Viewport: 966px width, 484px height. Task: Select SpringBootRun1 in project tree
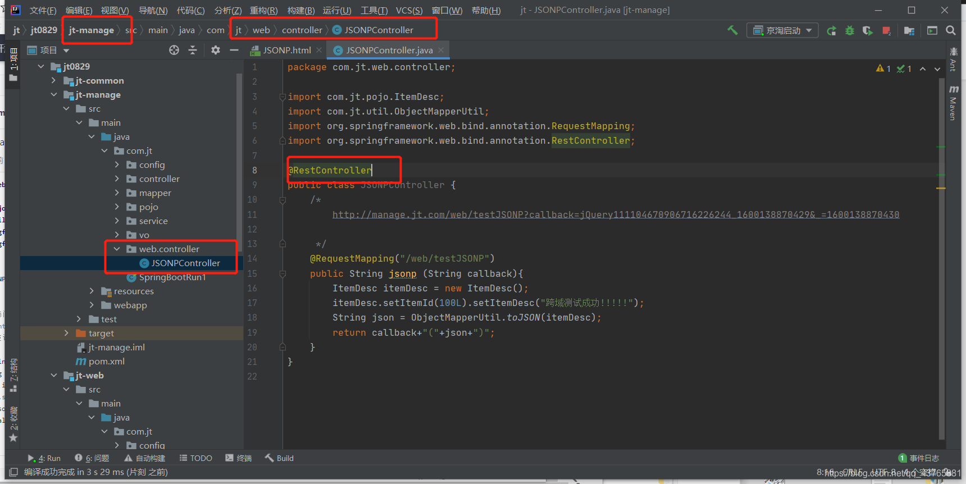(x=172, y=277)
